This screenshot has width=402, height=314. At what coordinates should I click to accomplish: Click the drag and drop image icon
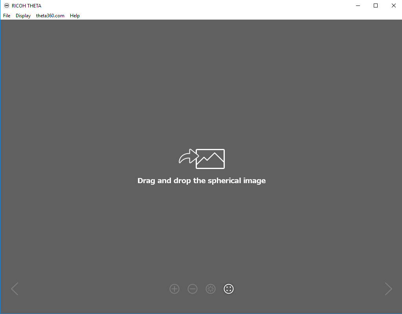pyautogui.click(x=202, y=159)
